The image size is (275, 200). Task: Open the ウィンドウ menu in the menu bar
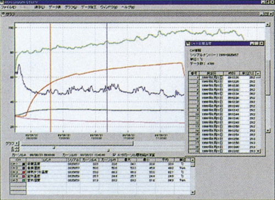(x=109, y=7)
